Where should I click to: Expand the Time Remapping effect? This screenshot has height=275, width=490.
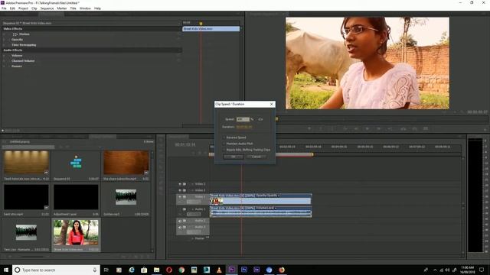[x=5, y=45]
